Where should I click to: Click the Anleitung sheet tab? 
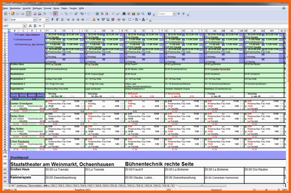21,185
